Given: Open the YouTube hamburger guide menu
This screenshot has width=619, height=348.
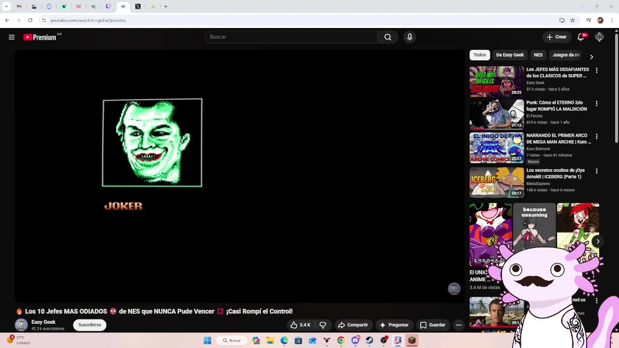Looking at the screenshot, I should click(x=12, y=37).
